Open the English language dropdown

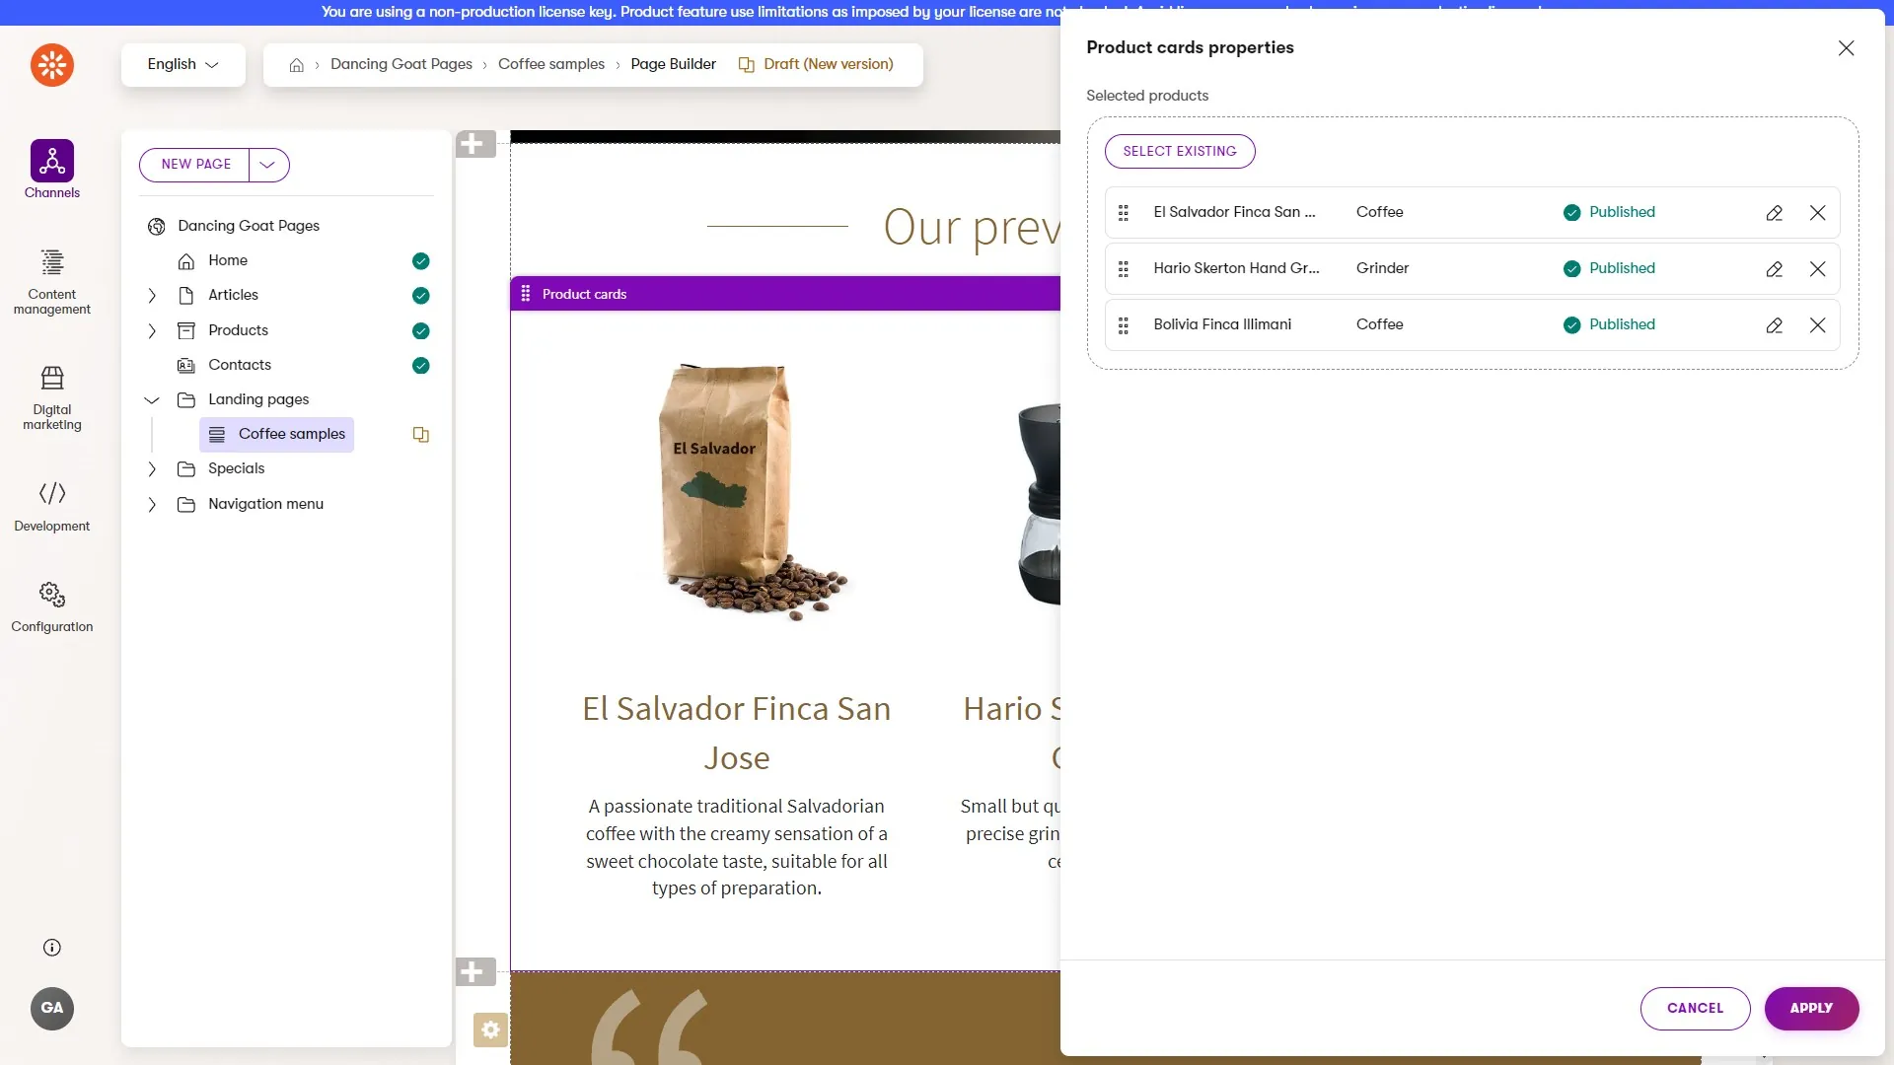(182, 64)
